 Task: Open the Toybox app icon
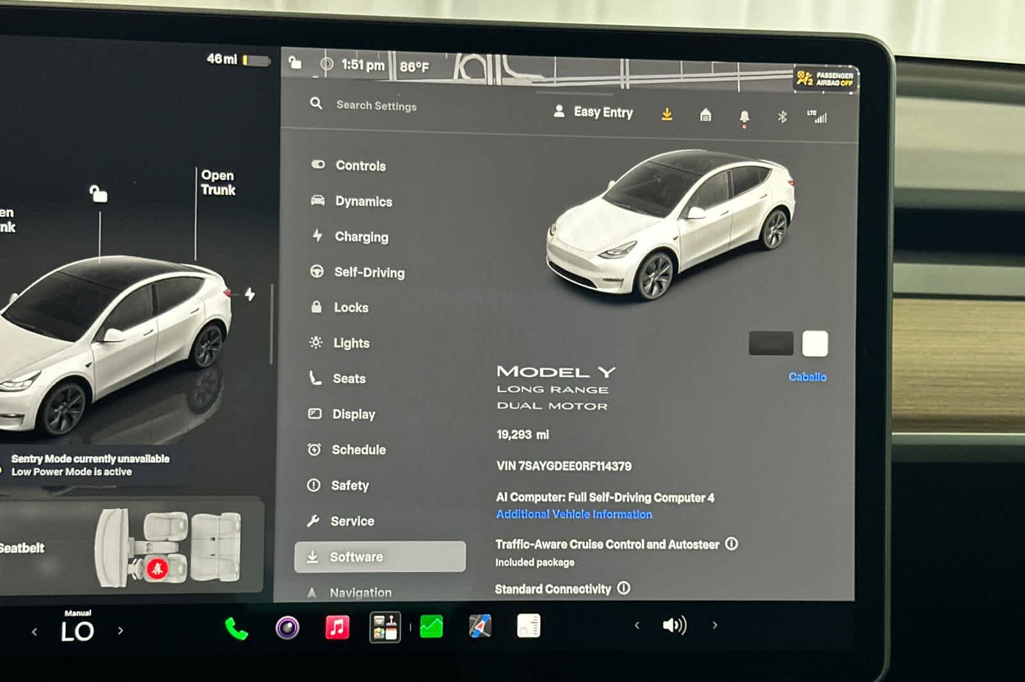tap(385, 627)
